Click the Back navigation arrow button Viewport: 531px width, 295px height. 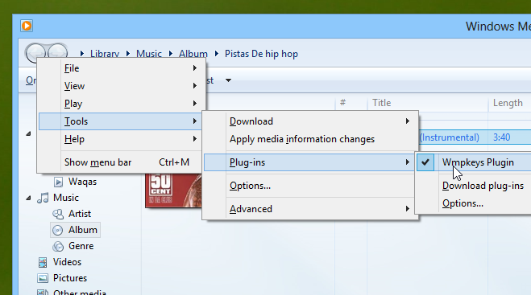[x=35, y=53]
